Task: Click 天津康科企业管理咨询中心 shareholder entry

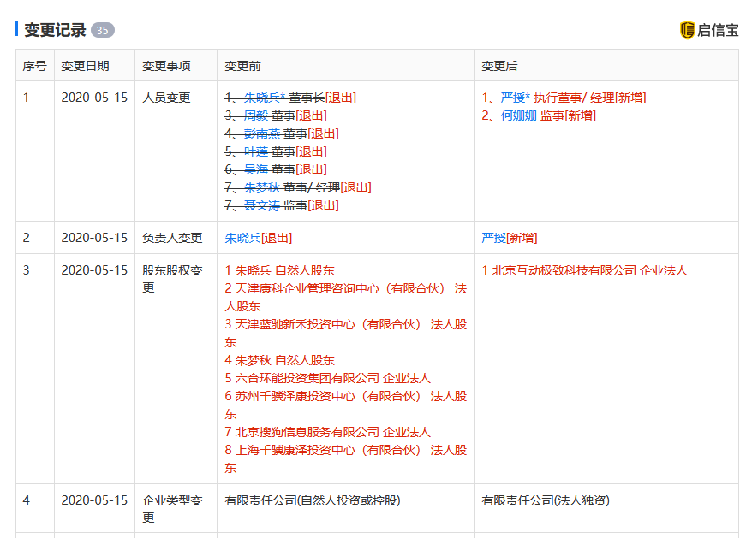Action: pos(346,297)
